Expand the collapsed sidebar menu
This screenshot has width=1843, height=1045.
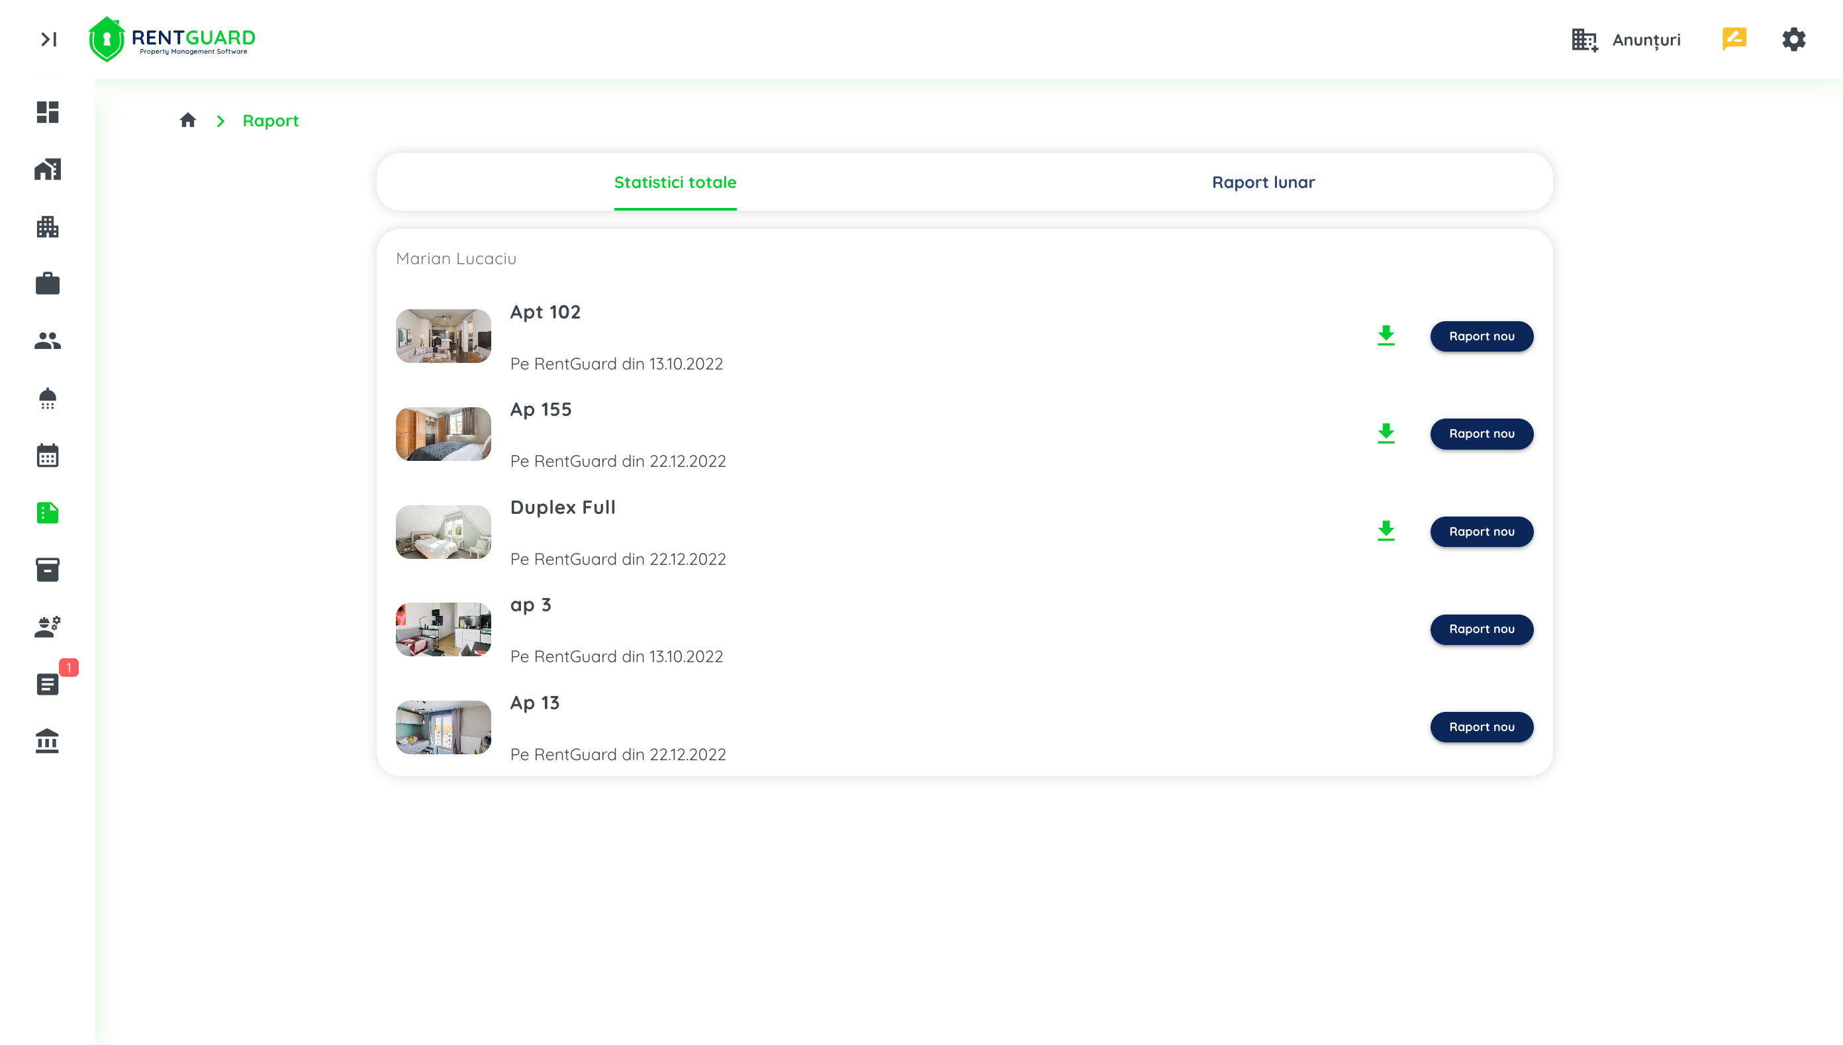(x=49, y=40)
